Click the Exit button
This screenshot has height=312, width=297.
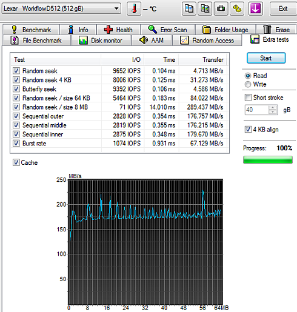283,8
